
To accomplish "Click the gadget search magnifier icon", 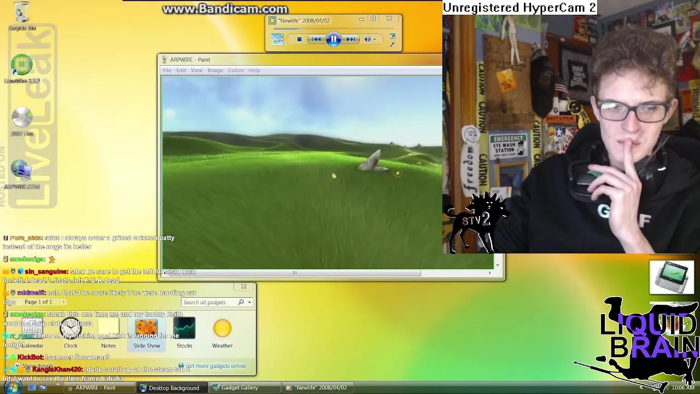I will tap(241, 302).
